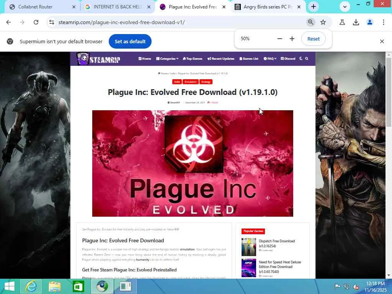Click the network tray icon
Viewport: 392px width, 294px height.
click(x=347, y=286)
